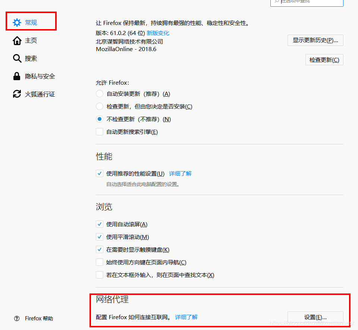Select 不检查更新（不推荐） radio option
Screen dimensions: 358x330
click(x=100, y=119)
